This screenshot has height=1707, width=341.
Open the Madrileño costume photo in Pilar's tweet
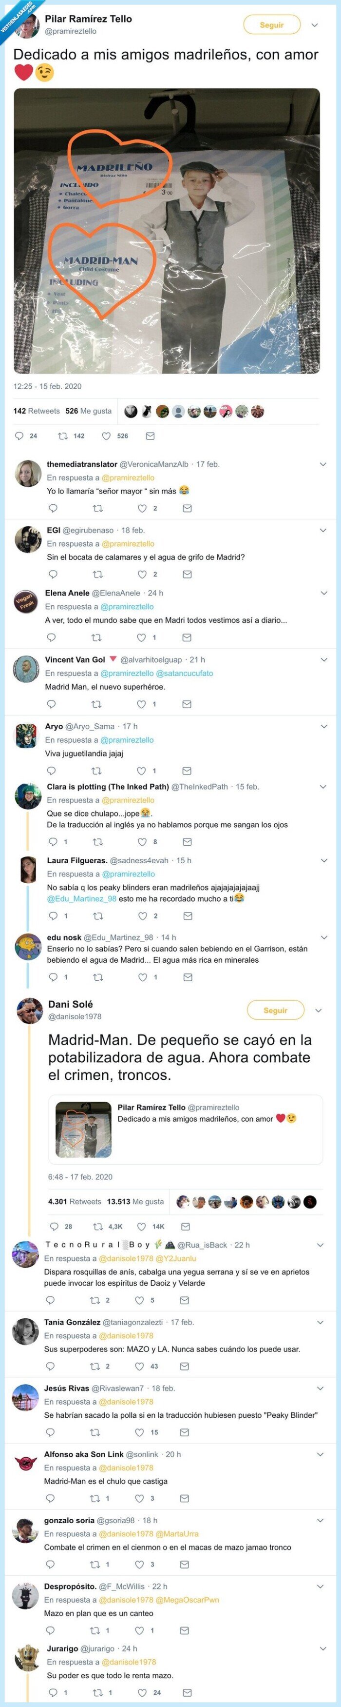pos(167,231)
